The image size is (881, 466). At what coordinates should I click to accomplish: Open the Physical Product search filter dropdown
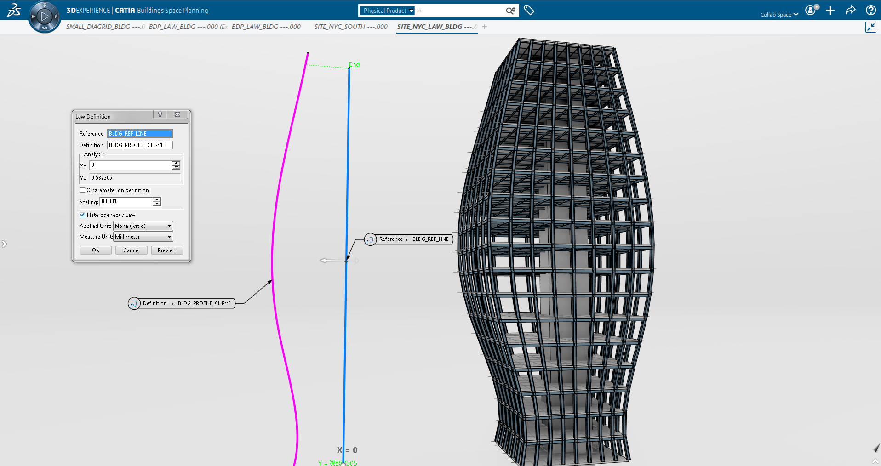coord(387,11)
